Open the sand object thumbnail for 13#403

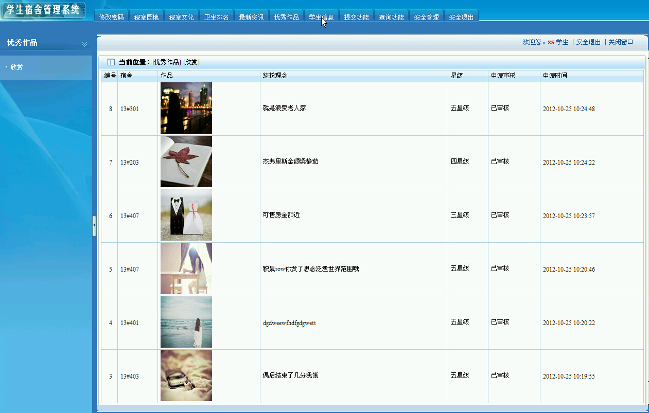click(x=186, y=375)
